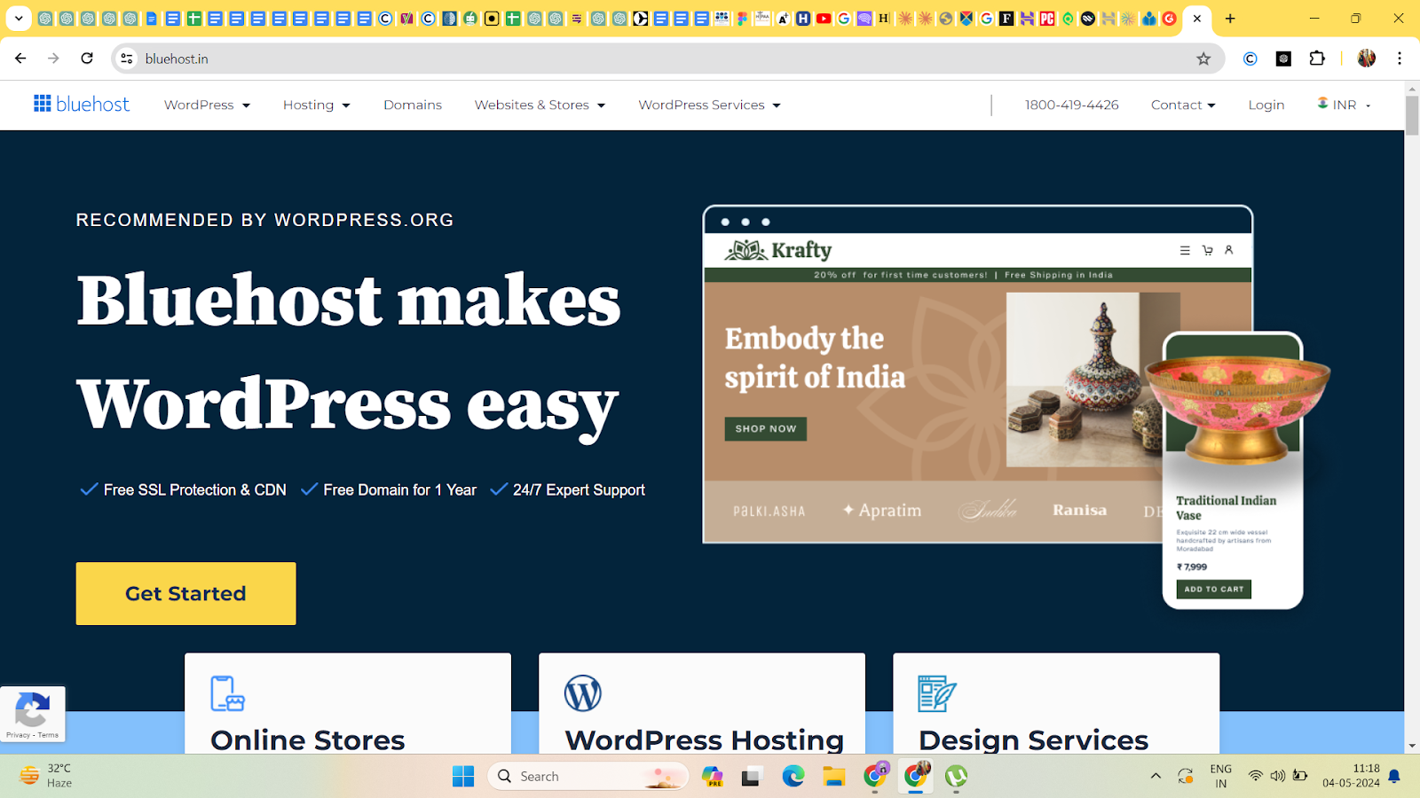The width and height of the screenshot is (1420, 798).
Task: Click the reCAPTCHA badge
Action: 33,714
